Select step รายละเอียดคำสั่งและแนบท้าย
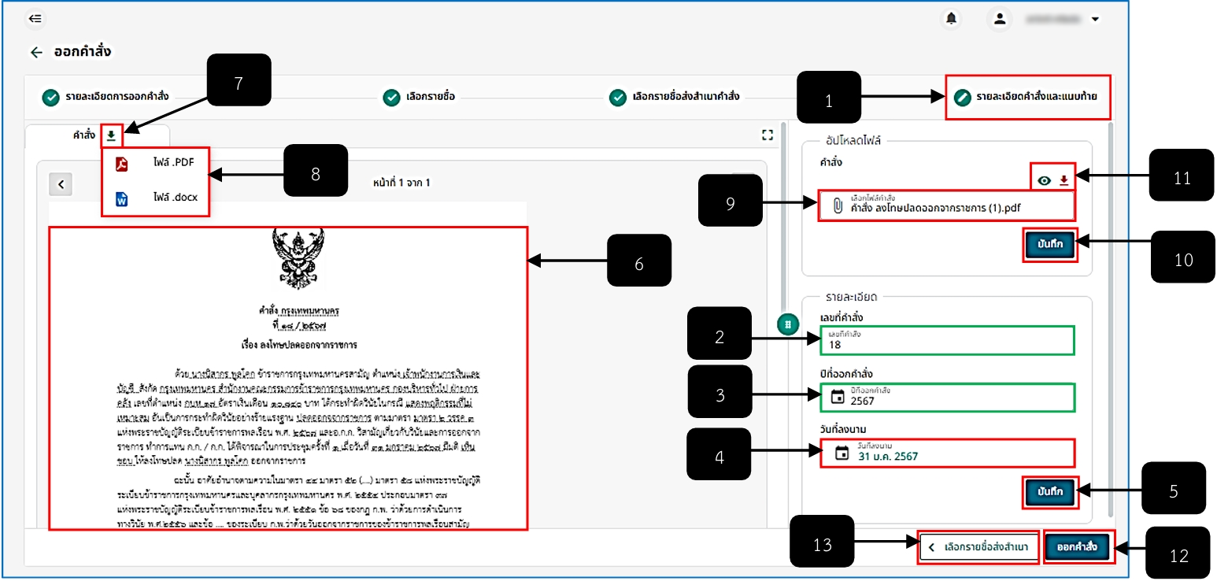The width and height of the screenshot is (1217, 581). pyautogui.click(x=1026, y=98)
